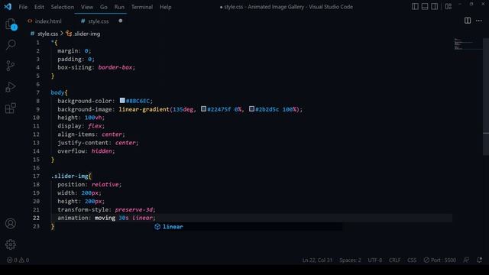489x275 pixels.
Task: Click Ln 22, Col 31 cursor position
Action: pos(318,260)
